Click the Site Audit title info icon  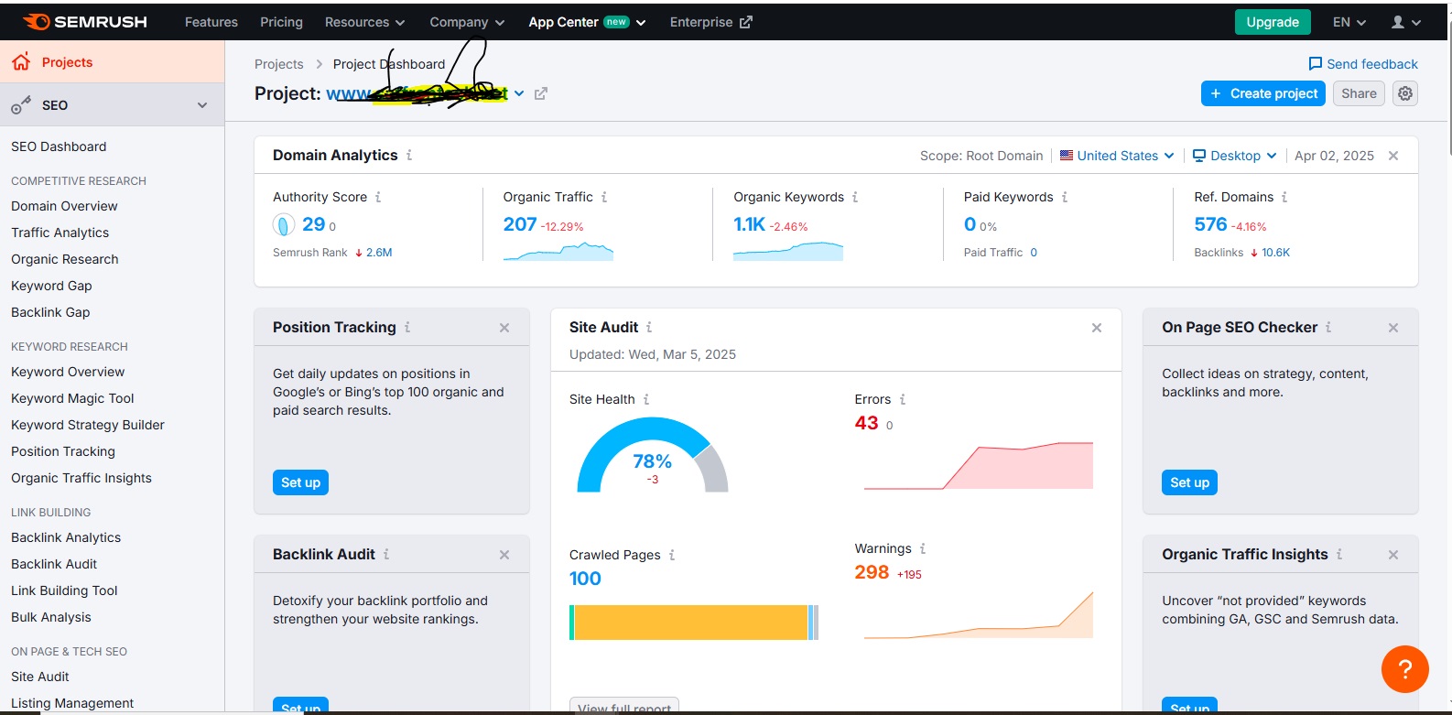click(649, 327)
